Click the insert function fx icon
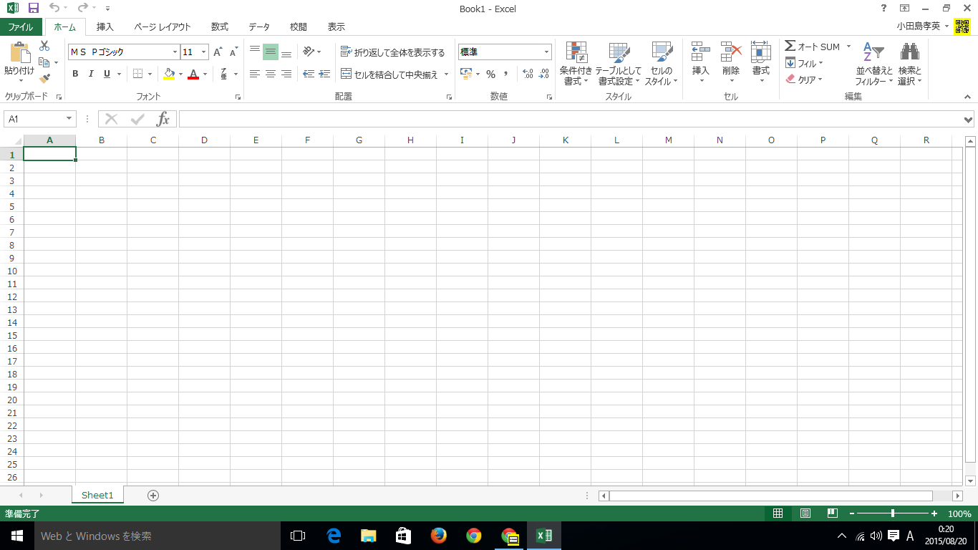Viewport: 978px width, 550px height. click(163, 119)
